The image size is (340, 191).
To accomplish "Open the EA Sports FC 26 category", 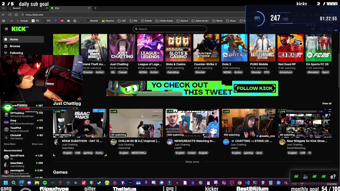I will [x=318, y=48].
